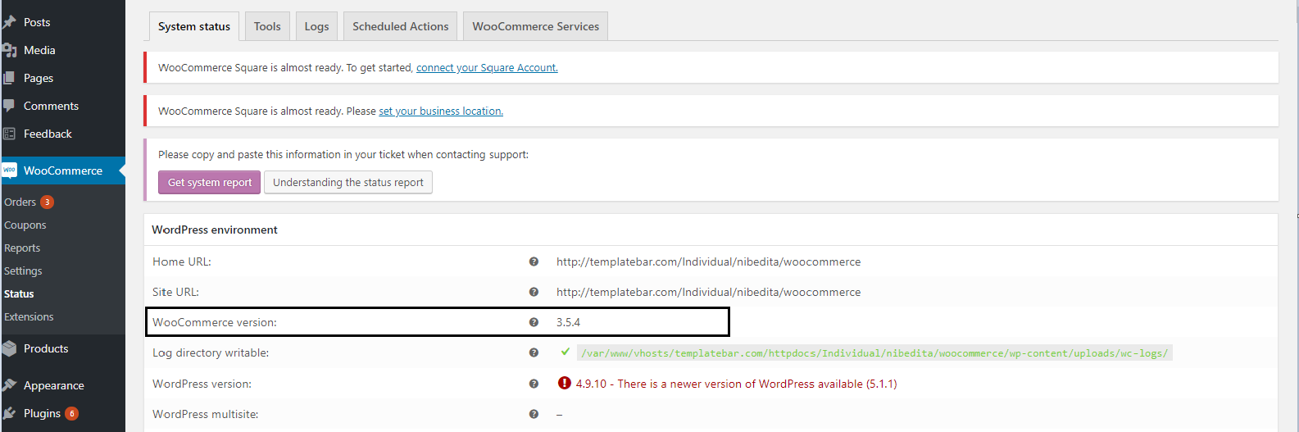This screenshot has width=1299, height=432.
Task: Click the Comments bubble icon
Action: click(10, 106)
